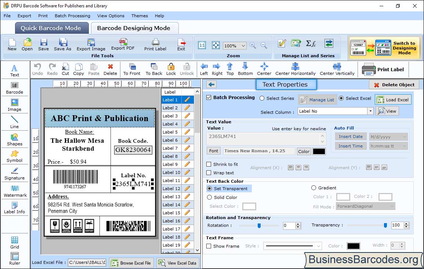Viewport: 424px width, 269px height.
Task: Increase the Rotation value stepper
Action: tap(298, 224)
